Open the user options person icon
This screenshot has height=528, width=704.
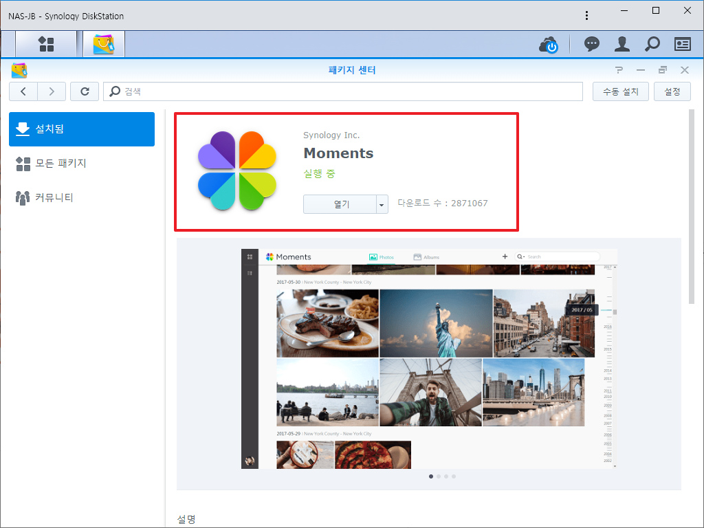point(621,44)
